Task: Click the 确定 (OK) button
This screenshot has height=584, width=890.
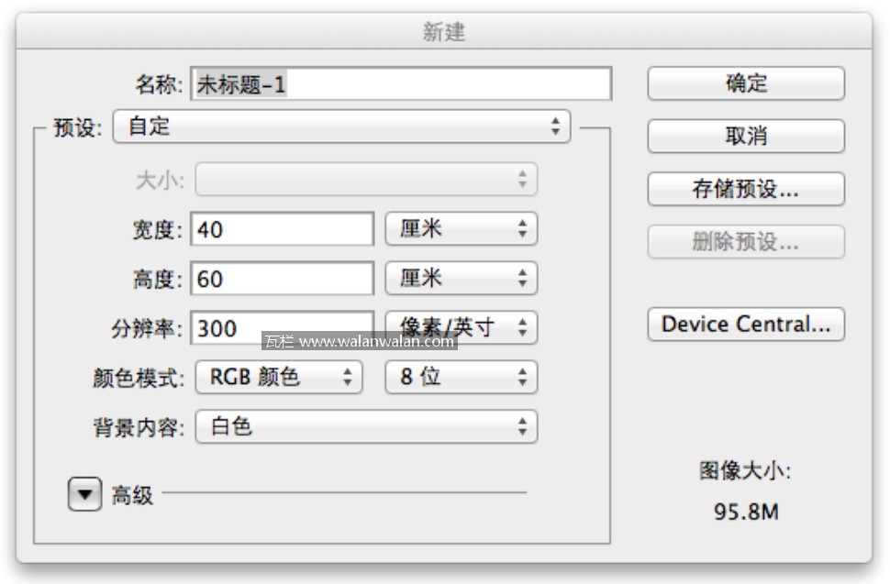Action: (745, 83)
